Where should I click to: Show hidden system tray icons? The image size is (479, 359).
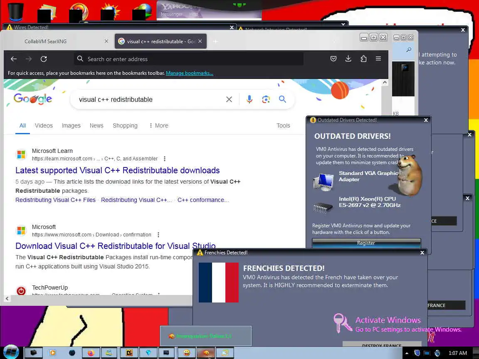click(x=407, y=353)
